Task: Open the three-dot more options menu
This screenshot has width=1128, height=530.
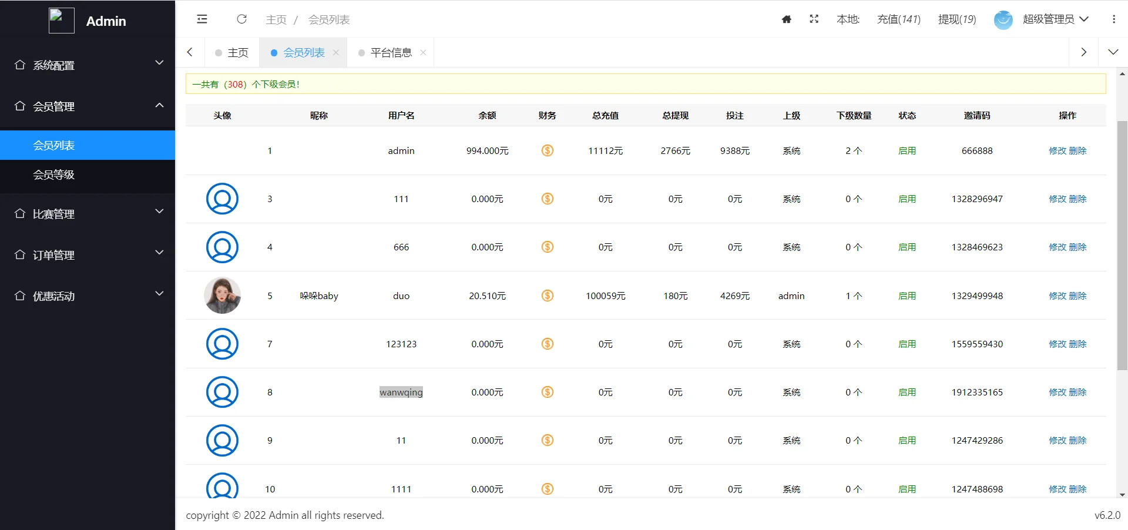Action: [x=1113, y=19]
